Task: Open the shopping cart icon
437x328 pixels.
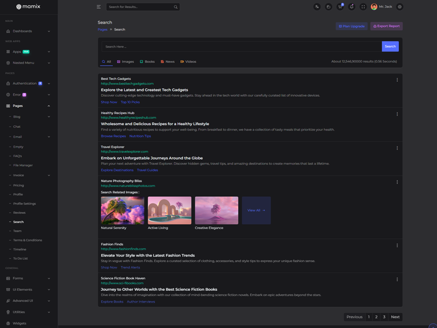Action: click(x=340, y=7)
